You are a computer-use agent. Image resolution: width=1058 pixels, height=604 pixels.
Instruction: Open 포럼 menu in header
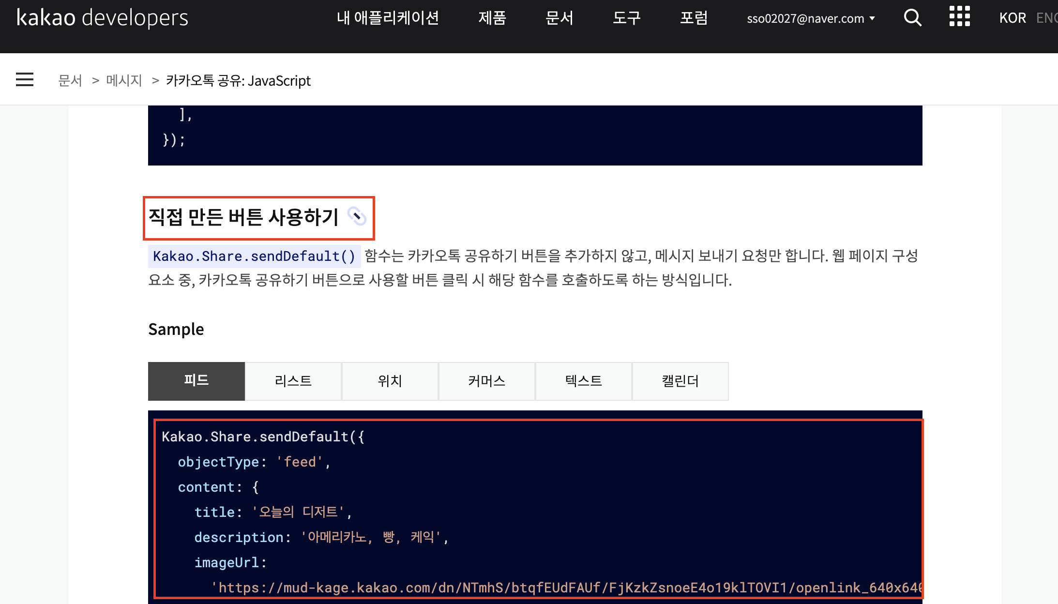pyautogui.click(x=694, y=18)
